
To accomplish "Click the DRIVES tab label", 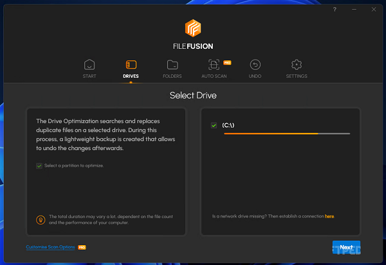I will (131, 76).
